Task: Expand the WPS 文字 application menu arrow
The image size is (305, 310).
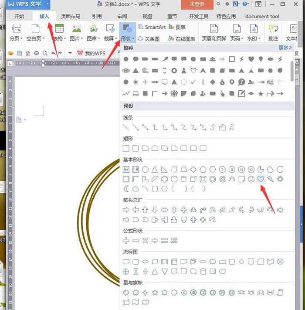Action: [47, 4]
